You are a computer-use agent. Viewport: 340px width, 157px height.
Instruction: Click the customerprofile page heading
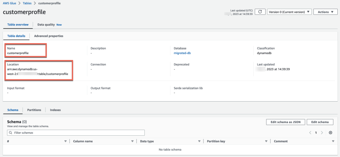pyautogui.click(x=24, y=12)
